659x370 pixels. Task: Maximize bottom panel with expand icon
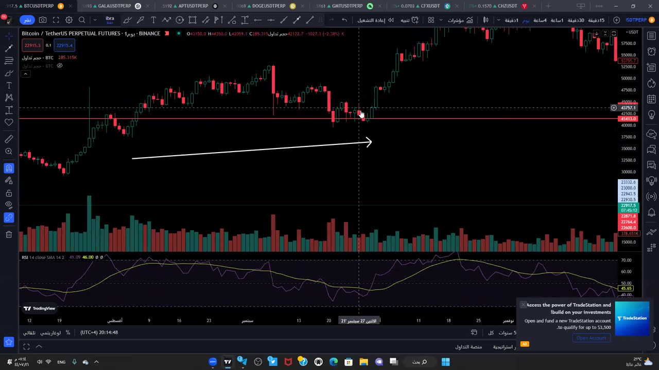click(x=27, y=347)
